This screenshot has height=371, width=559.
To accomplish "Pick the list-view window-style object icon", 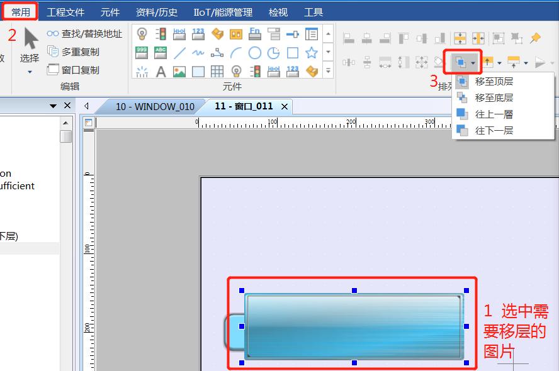I will (x=312, y=34).
